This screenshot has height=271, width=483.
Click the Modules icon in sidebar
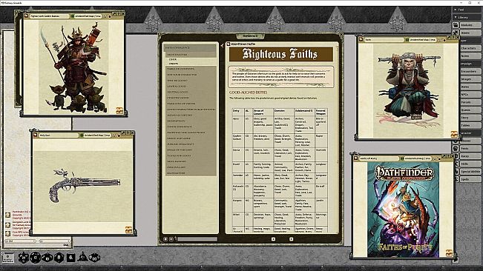[456, 25]
